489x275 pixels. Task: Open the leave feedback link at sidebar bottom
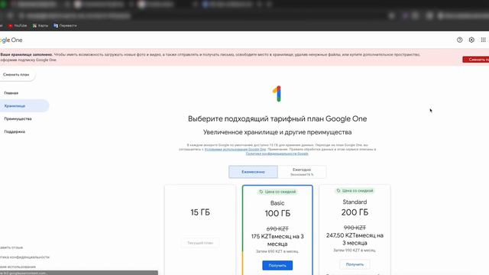11,247
